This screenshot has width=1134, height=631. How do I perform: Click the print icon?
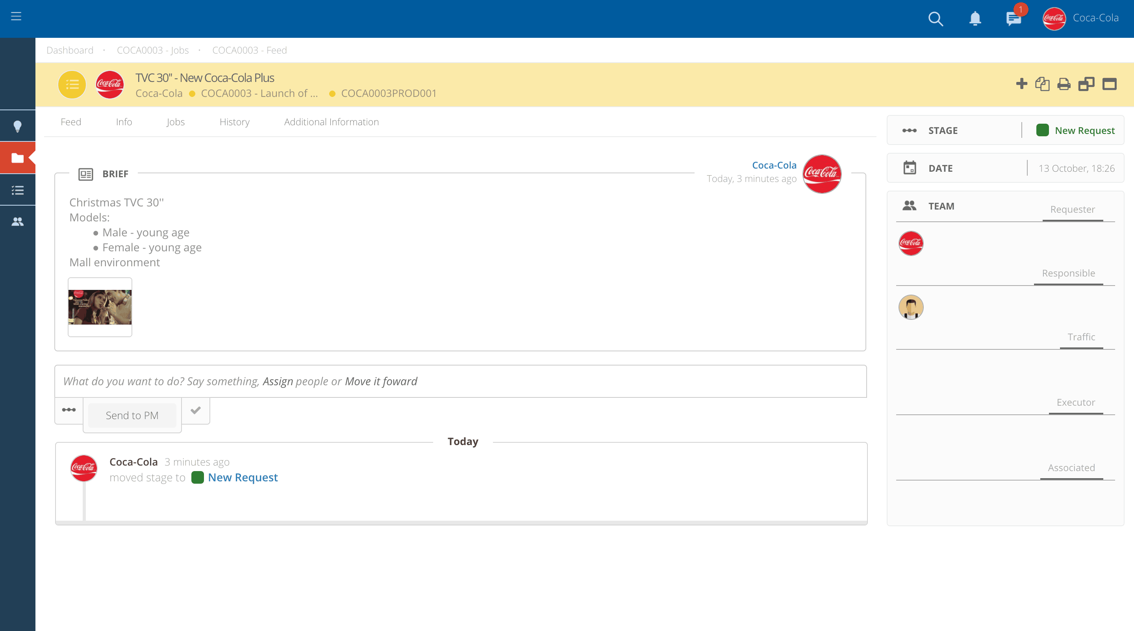[1064, 84]
